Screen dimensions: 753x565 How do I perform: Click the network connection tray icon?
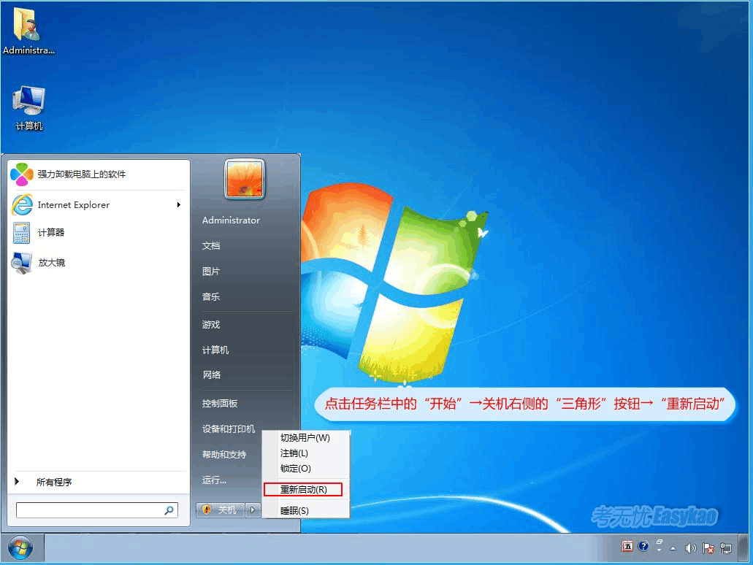click(726, 548)
